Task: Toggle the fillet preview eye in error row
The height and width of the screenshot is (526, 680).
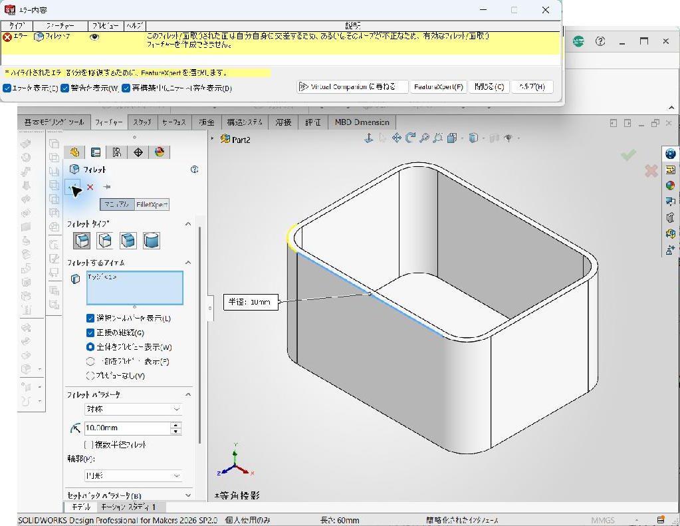Action: tap(94, 37)
